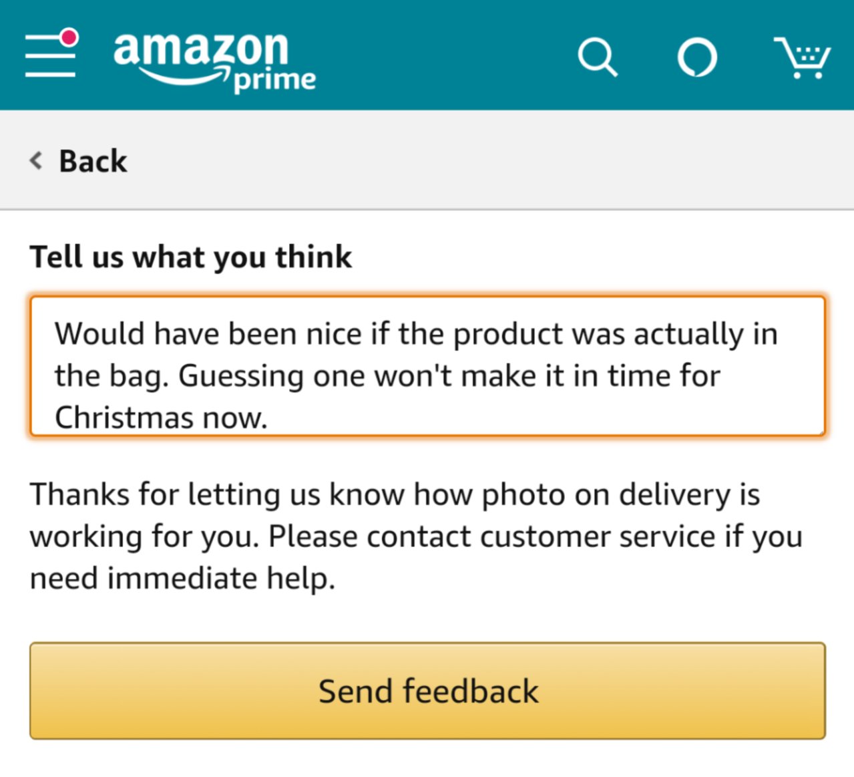Screen dimensions: 854x777
Task: Click the teal Amazon header bar background
Action: 441,55
